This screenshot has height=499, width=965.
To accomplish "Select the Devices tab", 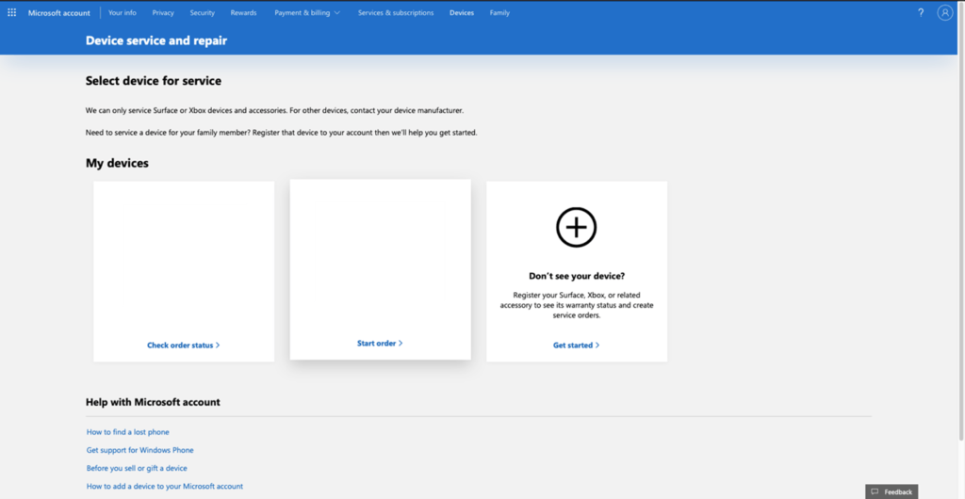I will point(462,13).
